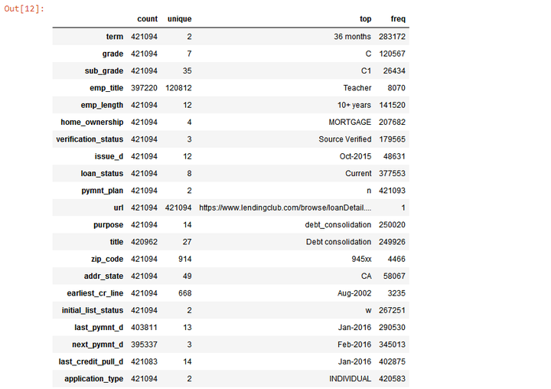Click the 'freq' column header
The image size is (551, 389).
398,18
